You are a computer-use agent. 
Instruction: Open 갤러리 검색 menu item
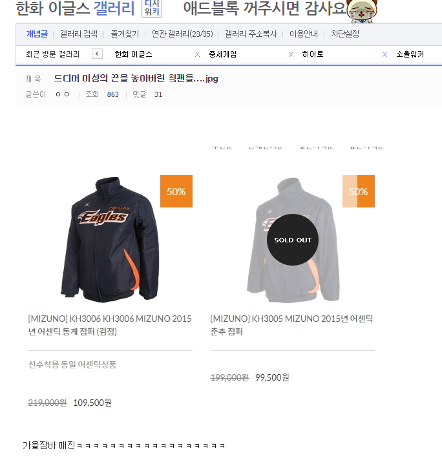coord(79,34)
